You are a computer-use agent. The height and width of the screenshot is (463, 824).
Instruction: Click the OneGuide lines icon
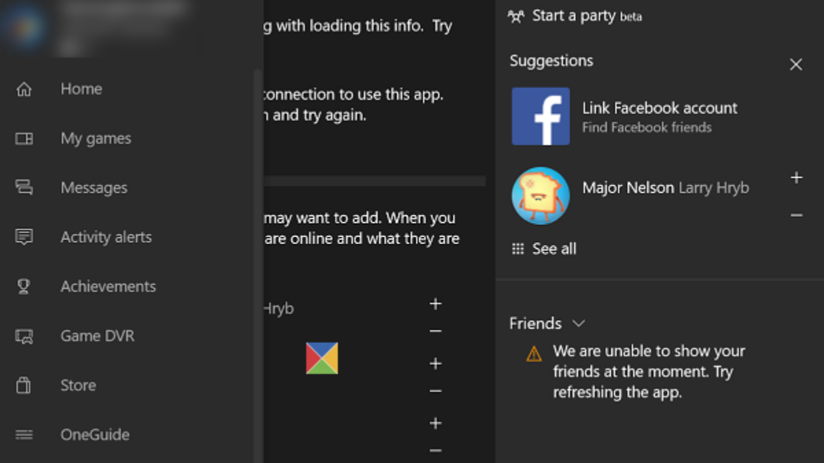pos(24,435)
